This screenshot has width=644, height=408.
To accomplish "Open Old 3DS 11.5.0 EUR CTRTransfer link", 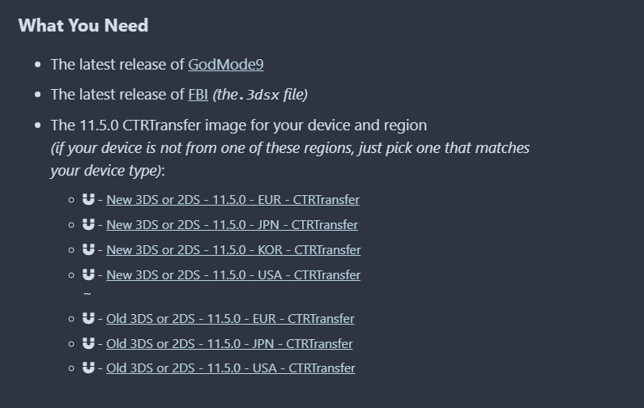I will (230, 318).
